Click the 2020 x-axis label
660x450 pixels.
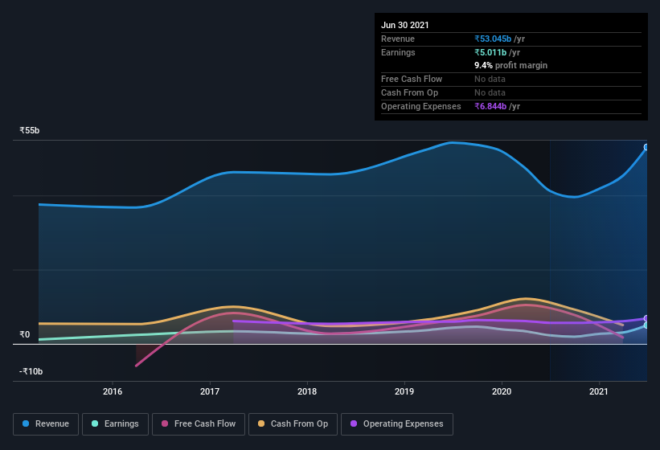tap(502, 391)
